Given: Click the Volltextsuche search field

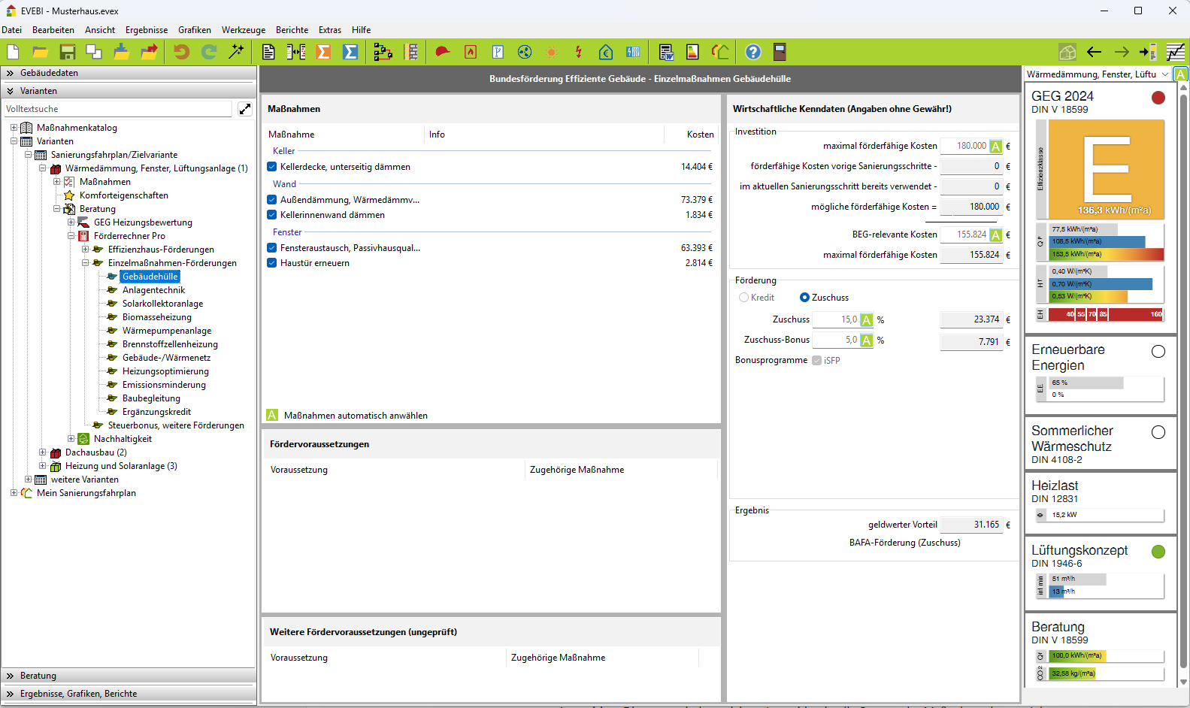Looking at the screenshot, I should click(x=118, y=109).
